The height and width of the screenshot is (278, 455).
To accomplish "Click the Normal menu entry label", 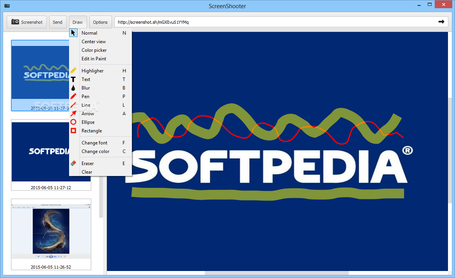I will click(89, 33).
